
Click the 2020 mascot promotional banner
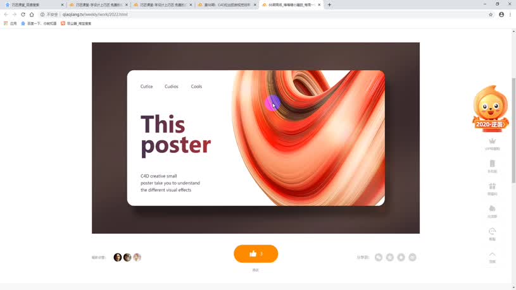[x=490, y=109]
